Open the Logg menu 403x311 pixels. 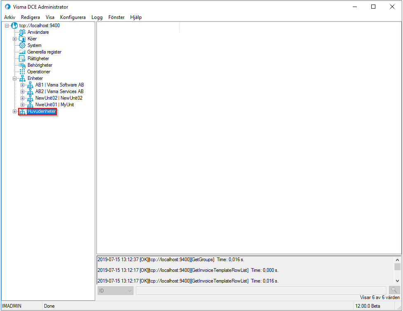click(97, 17)
